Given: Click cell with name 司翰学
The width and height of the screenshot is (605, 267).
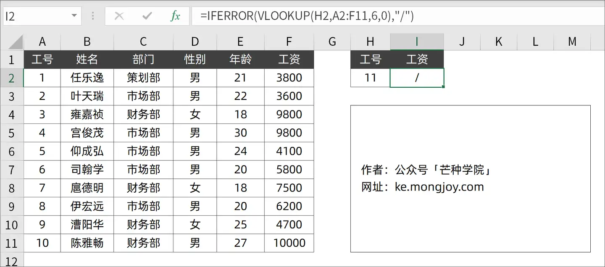Looking at the screenshot, I should pos(87,170).
